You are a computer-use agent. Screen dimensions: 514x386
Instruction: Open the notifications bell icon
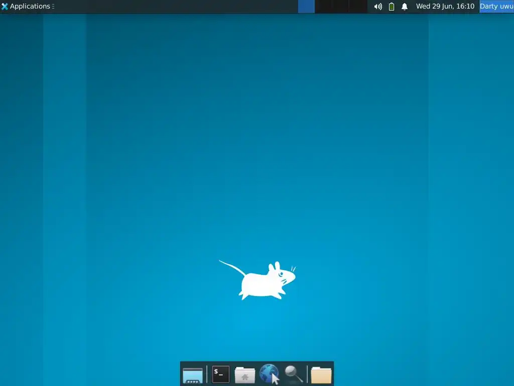pyautogui.click(x=405, y=7)
